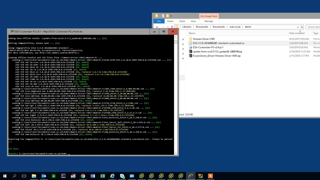Viewport: 320px width, 180px height.
Task: Open recent locations dropdown in Explorer
Action: click(x=167, y=27)
